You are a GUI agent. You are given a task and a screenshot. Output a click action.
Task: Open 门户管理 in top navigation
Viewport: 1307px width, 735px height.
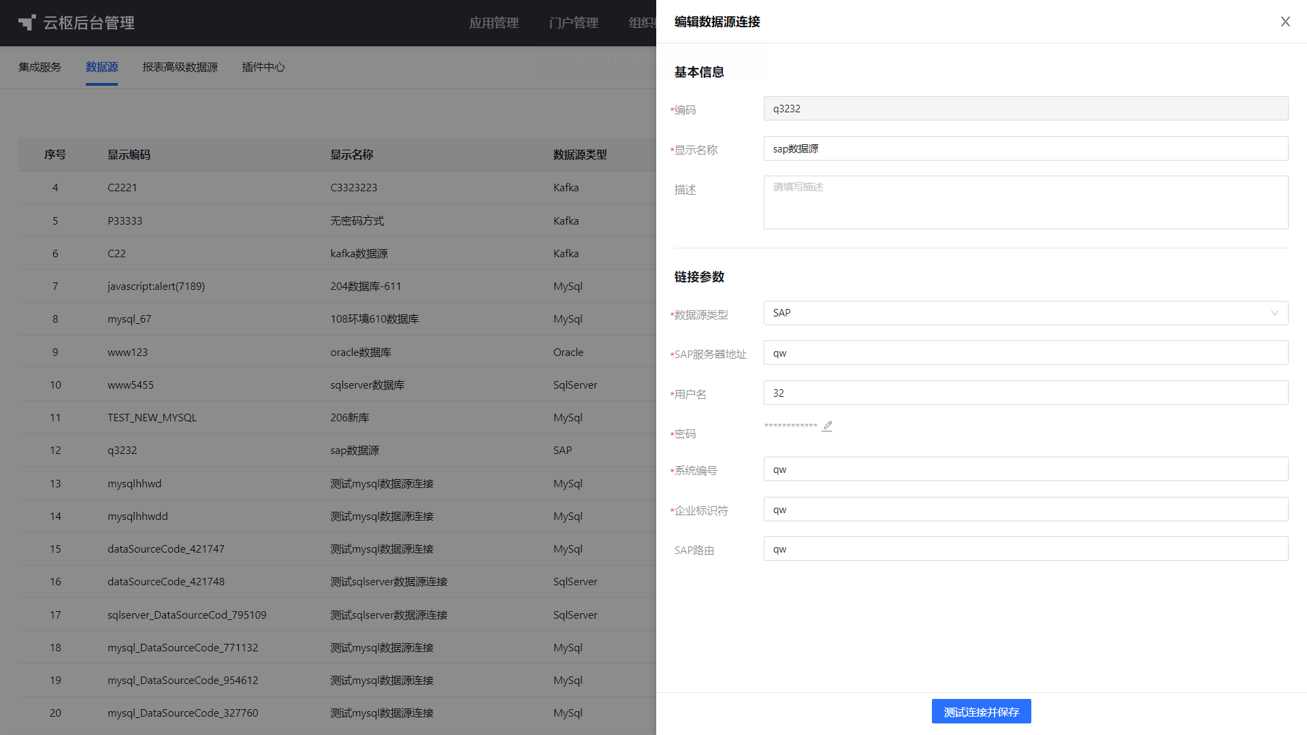pos(573,22)
